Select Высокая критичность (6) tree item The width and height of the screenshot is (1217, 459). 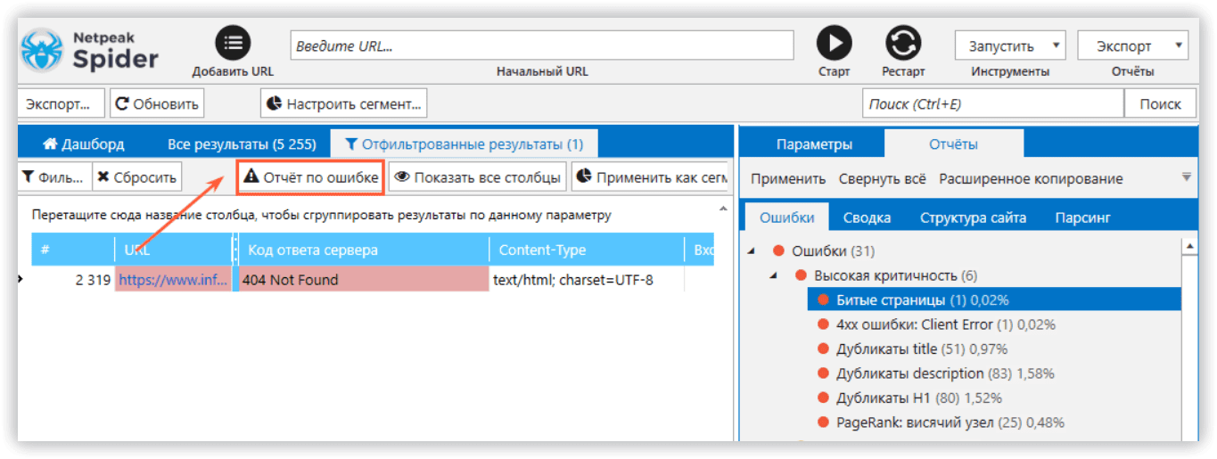point(895,275)
